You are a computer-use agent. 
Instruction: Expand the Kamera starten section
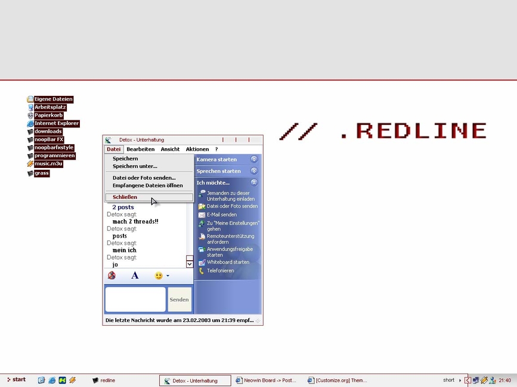pyautogui.click(x=254, y=160)
